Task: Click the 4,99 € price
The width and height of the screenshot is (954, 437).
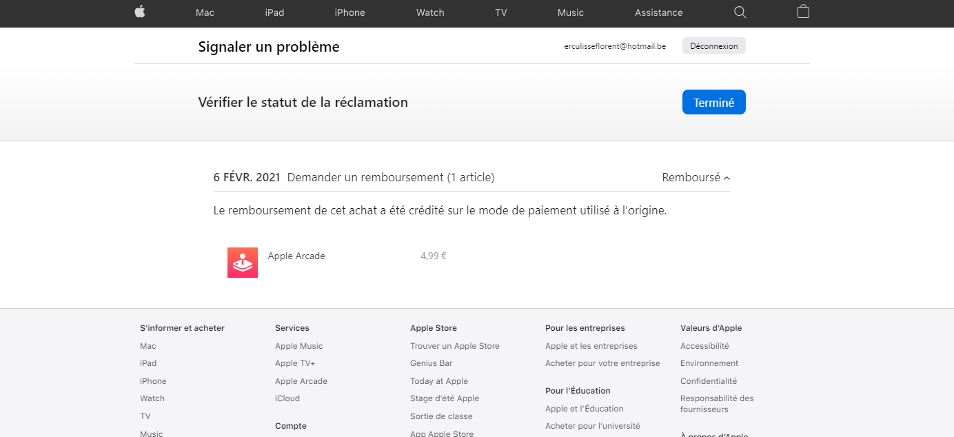Action: tap(434, 256)
